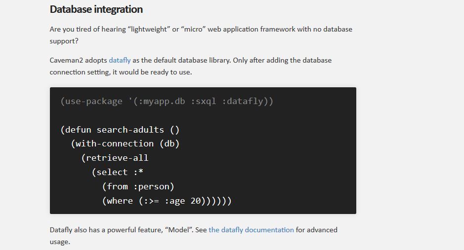Click the :sxql keyword in code

(x=203, y=101)
